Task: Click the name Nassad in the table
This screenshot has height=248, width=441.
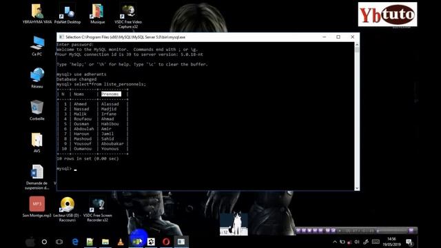Action: pyautogui.click(x=81, y=109)
